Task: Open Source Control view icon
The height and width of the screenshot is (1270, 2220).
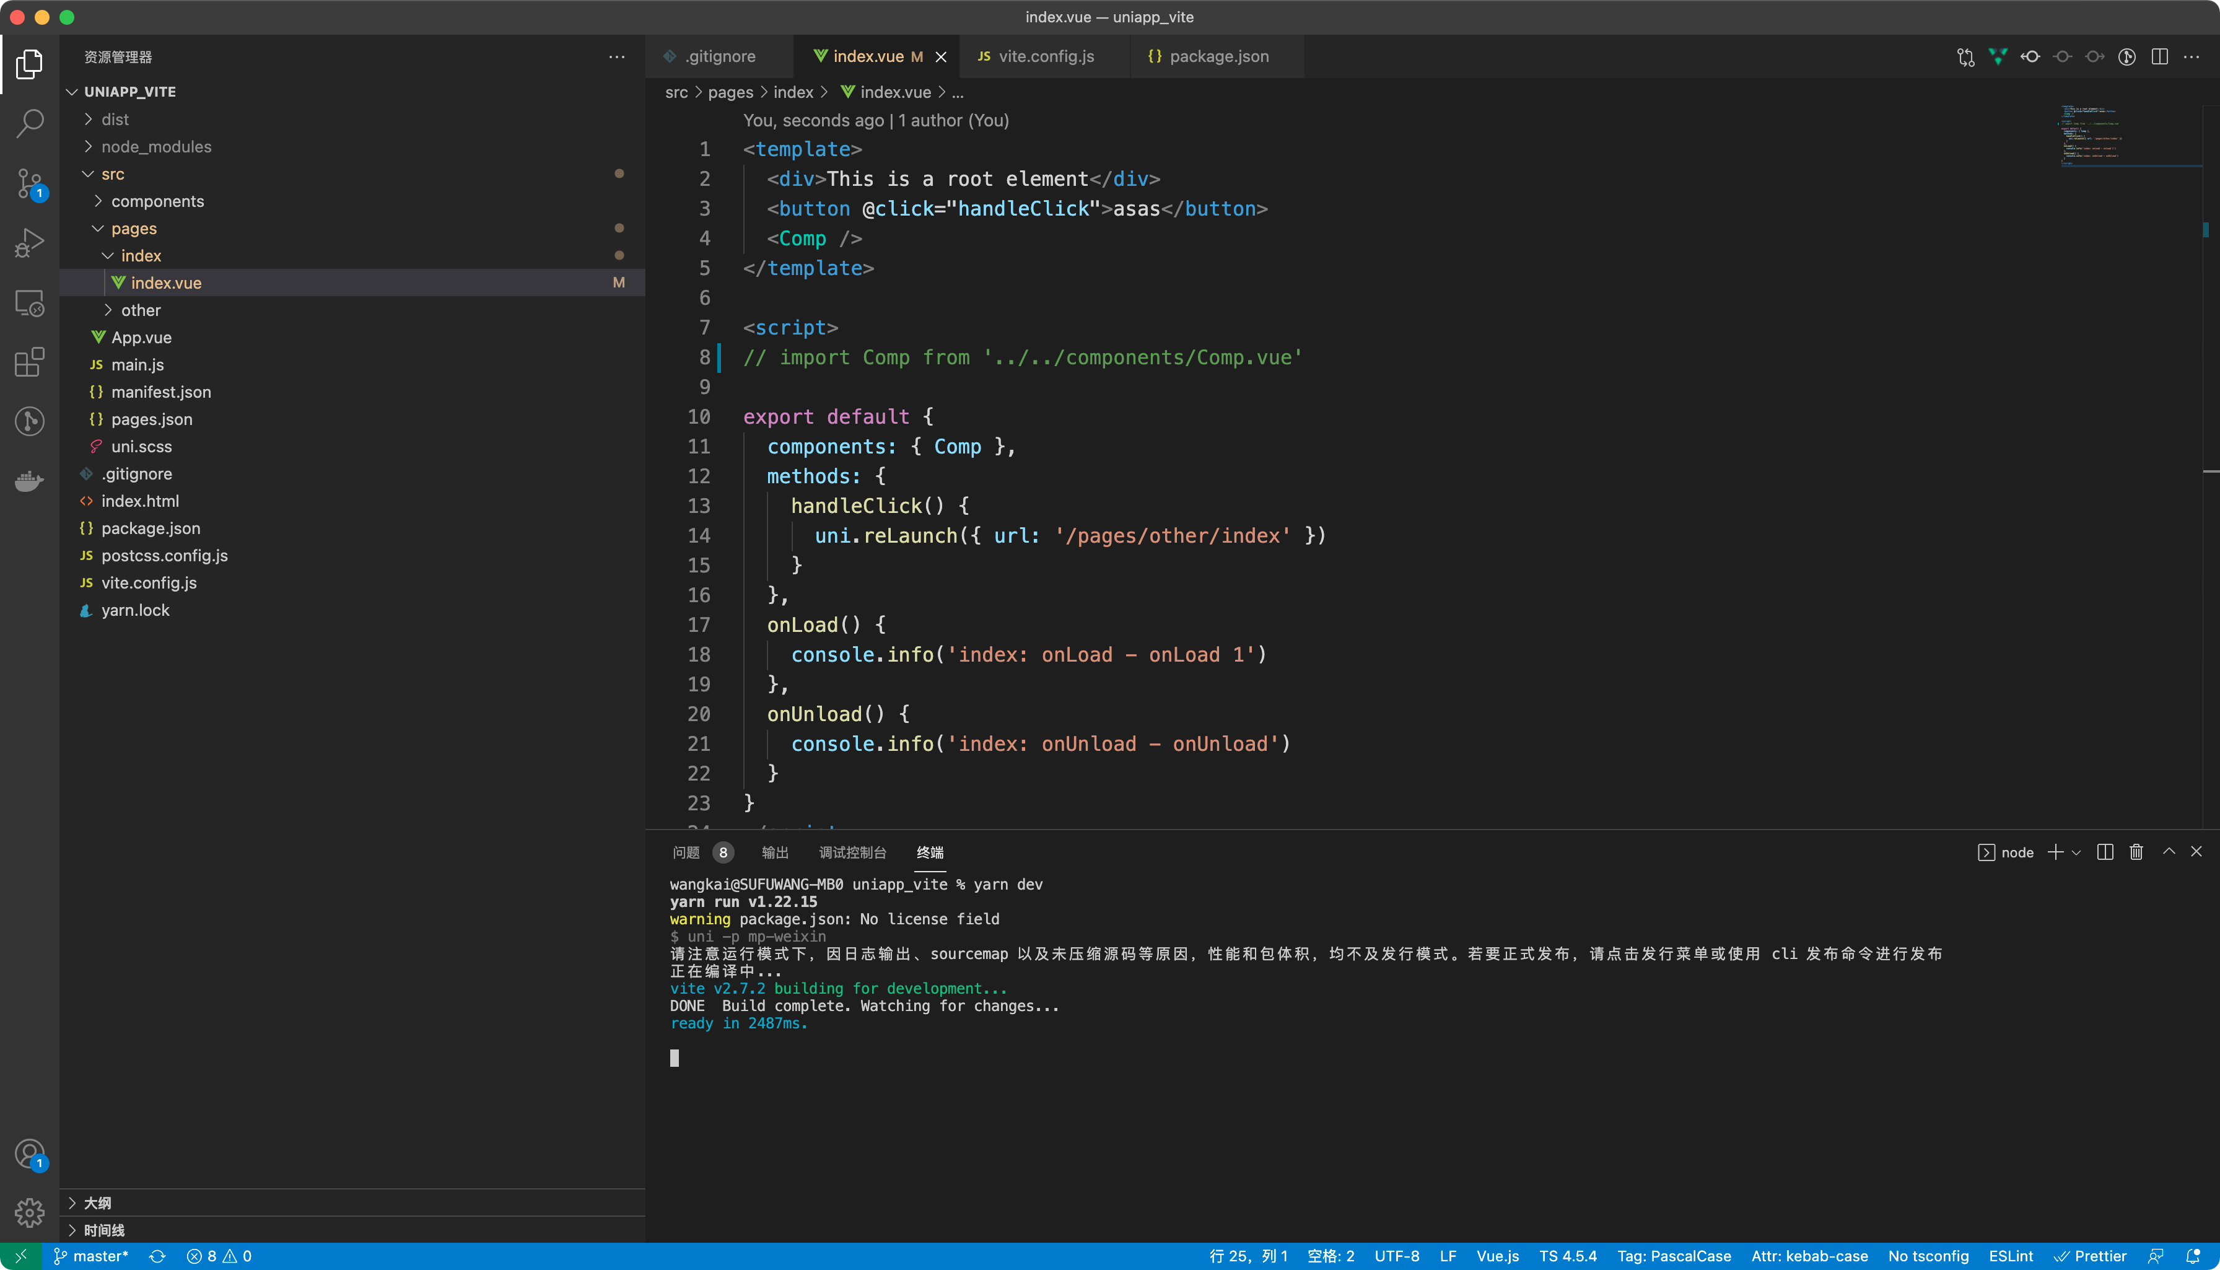Action: (30, 183)
